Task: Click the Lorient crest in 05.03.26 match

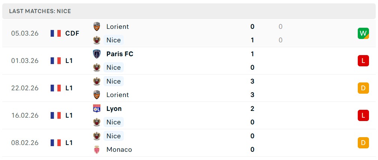Action: point(97,27)
